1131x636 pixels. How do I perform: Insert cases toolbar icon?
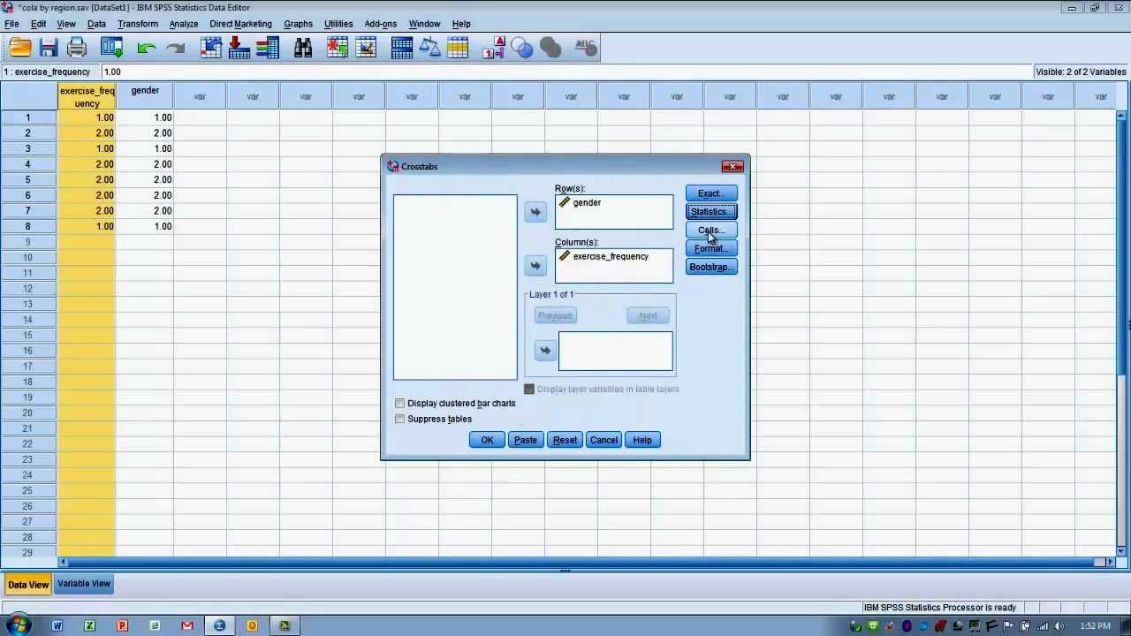tap(338, 49)
